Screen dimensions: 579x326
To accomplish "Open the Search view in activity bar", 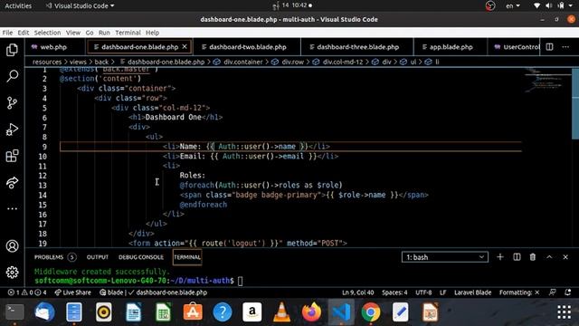I will (12, 76).
